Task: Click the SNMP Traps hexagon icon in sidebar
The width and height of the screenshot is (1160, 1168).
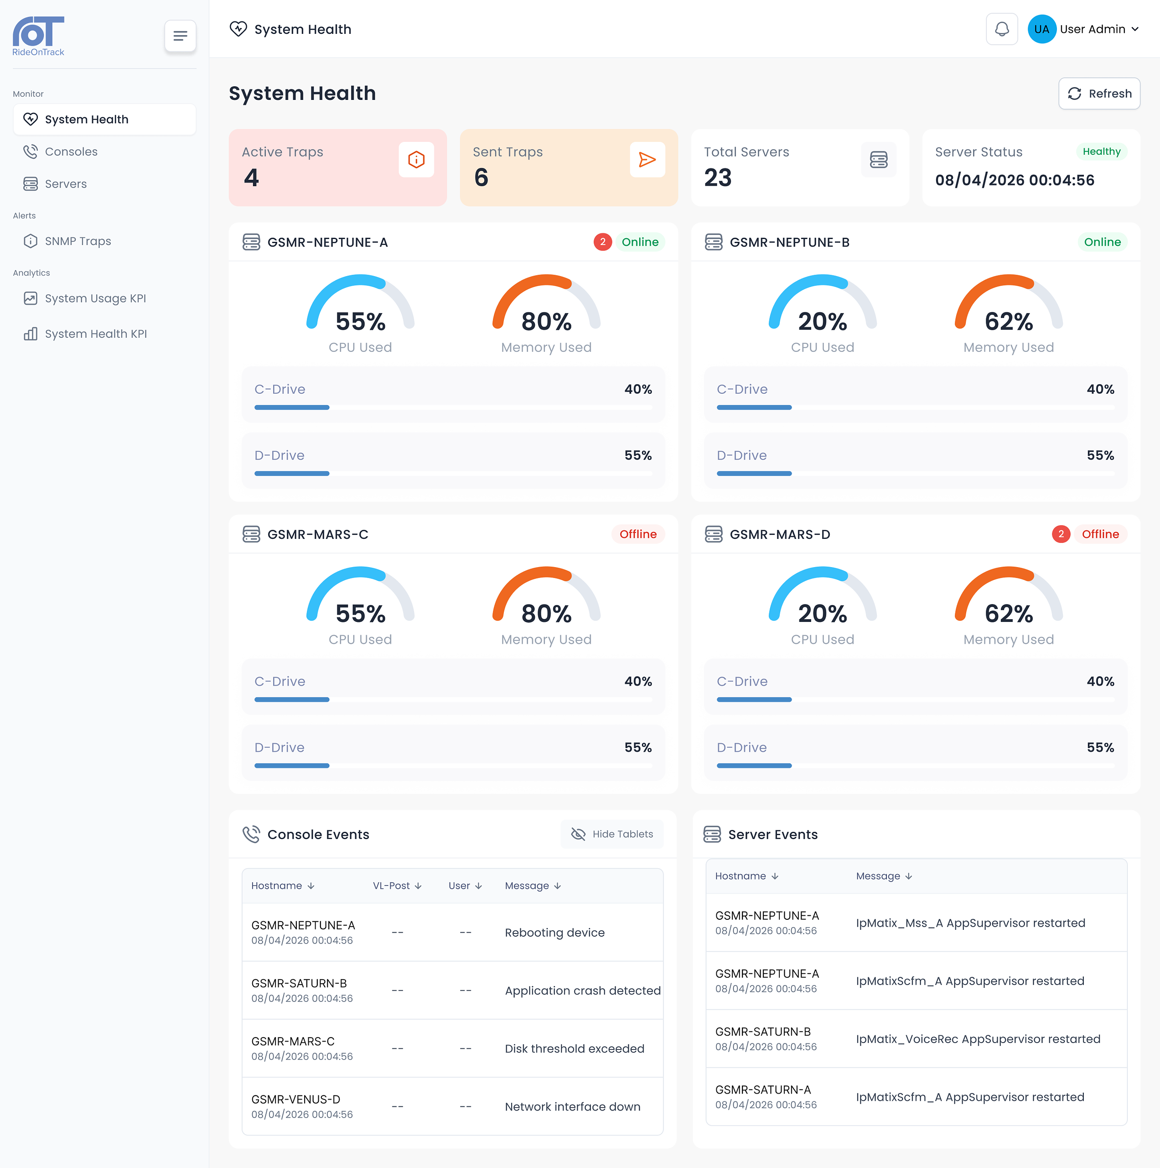Action: tap(30, 241)
